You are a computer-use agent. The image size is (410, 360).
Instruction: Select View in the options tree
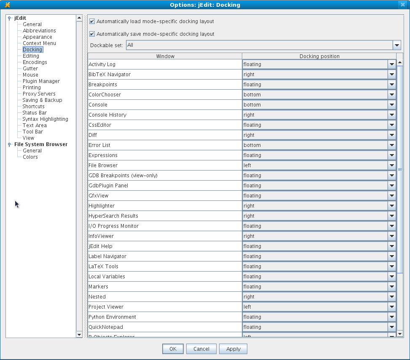(28, 138)
